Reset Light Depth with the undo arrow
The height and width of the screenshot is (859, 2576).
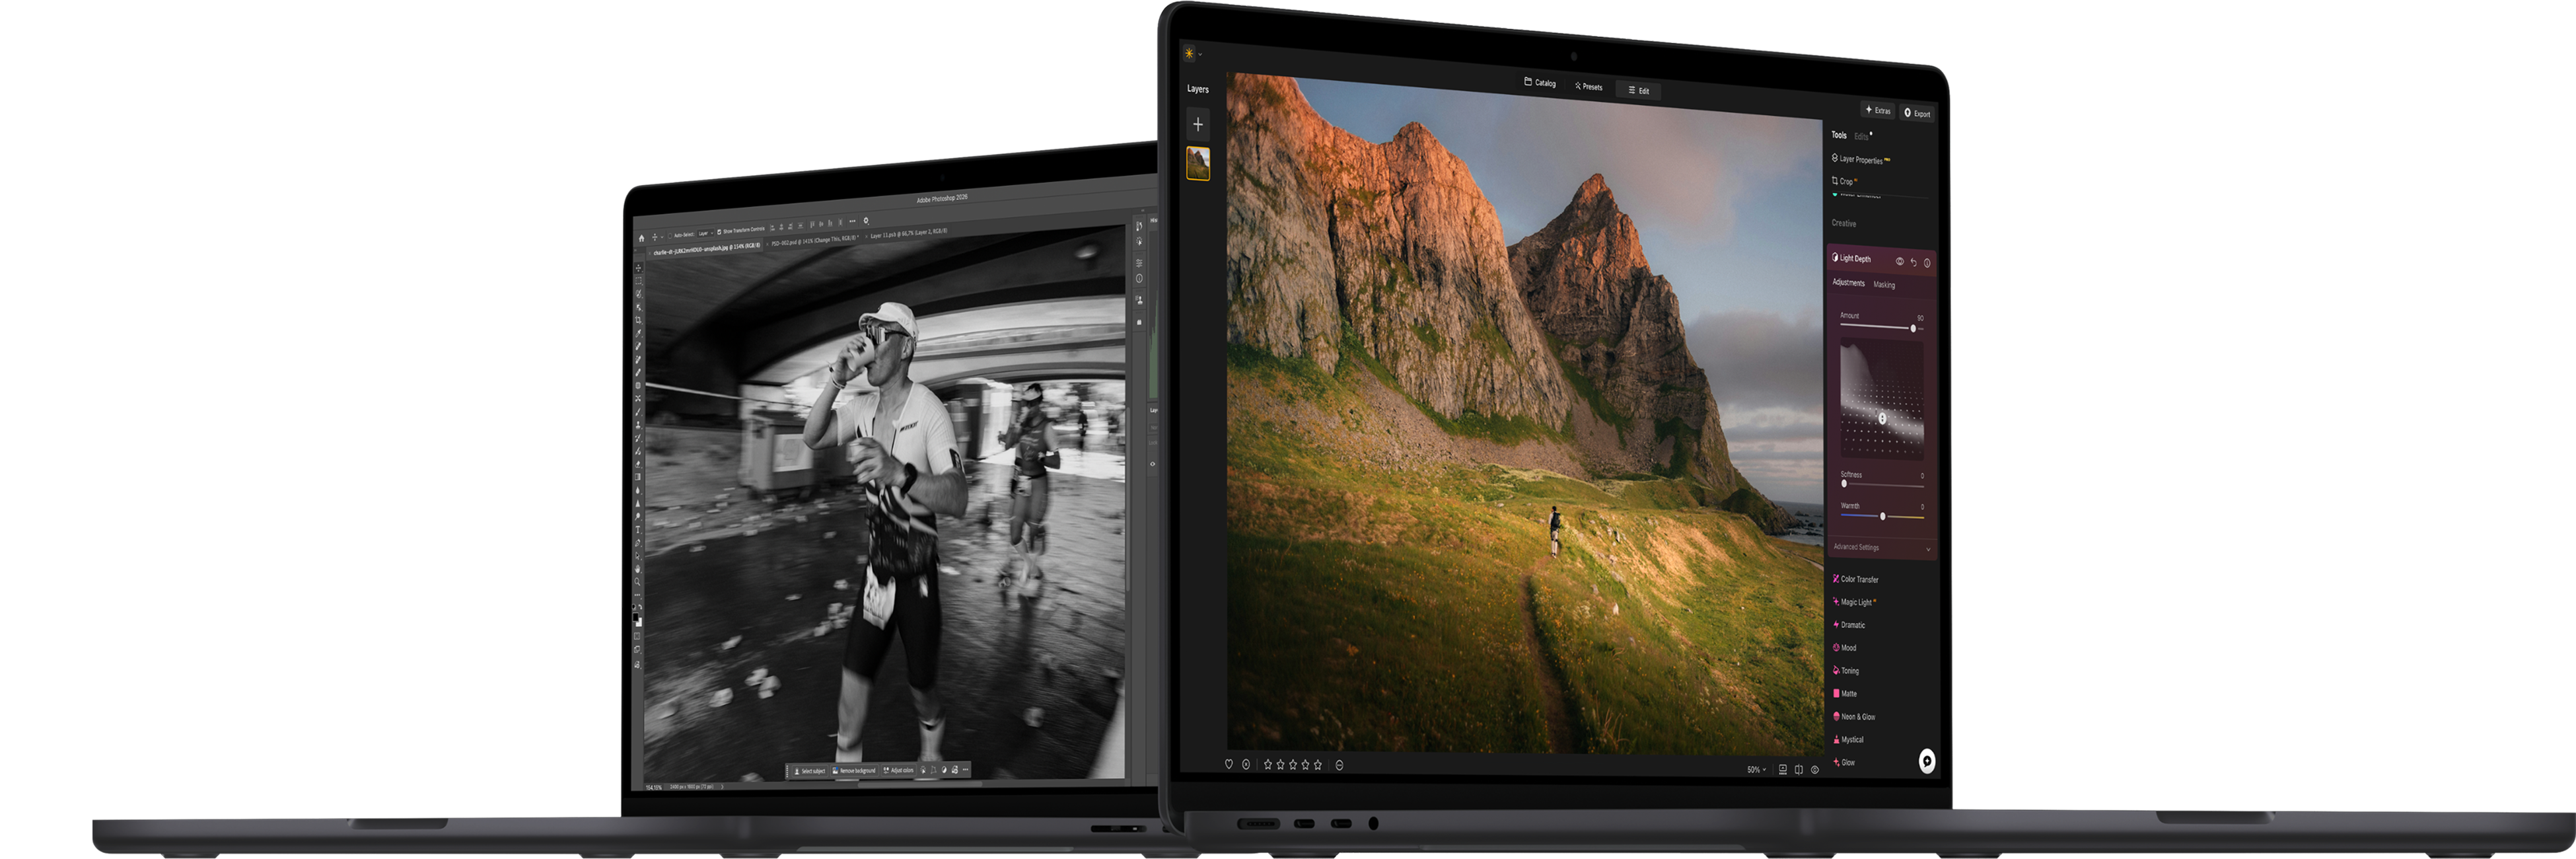pyautogui.click(x=1914, y=262)
